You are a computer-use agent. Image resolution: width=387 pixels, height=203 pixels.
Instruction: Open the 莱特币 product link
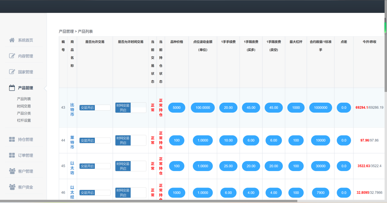point(72,142)
